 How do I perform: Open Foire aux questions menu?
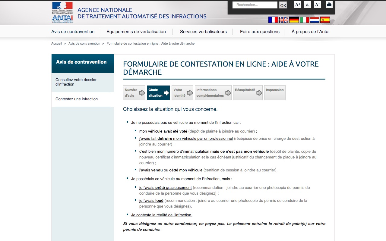(x=260, y=32)
